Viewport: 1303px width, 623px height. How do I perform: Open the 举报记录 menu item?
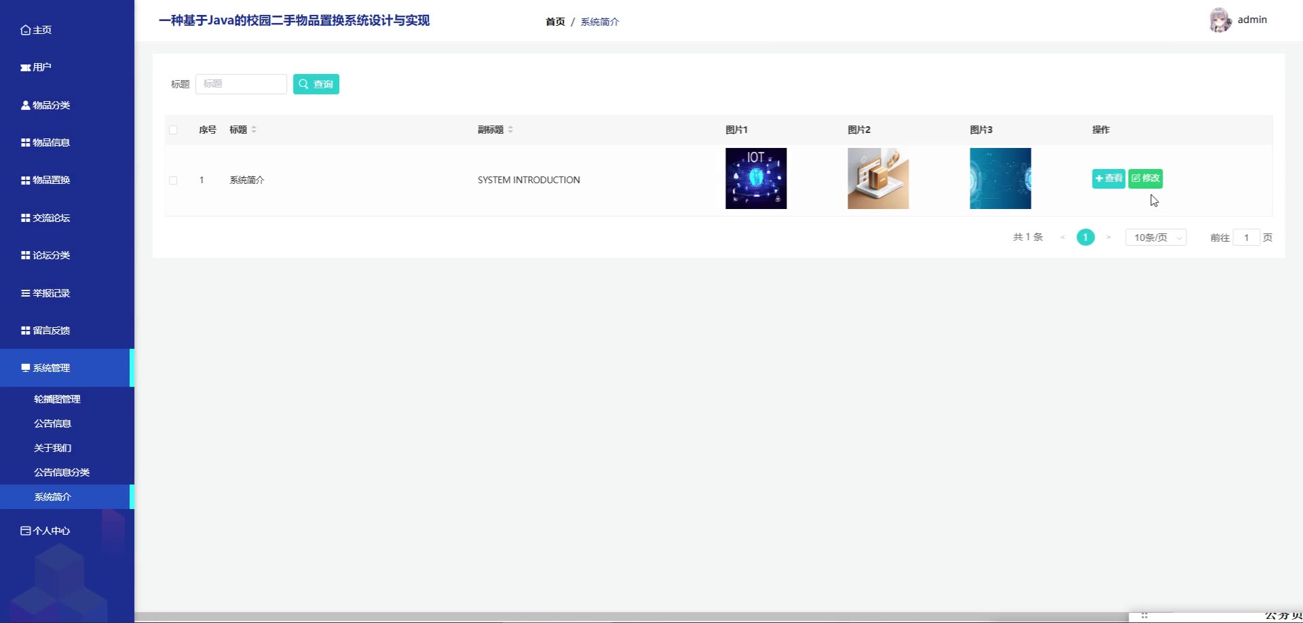[67, 293]
